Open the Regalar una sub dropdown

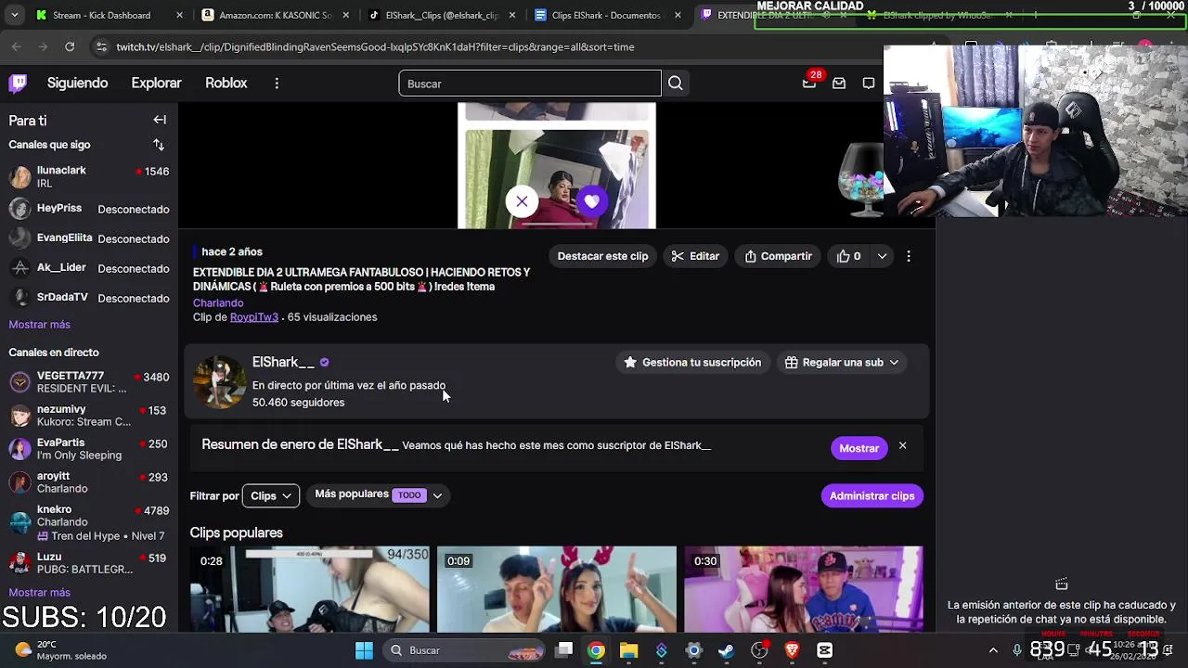pos(842,363)
